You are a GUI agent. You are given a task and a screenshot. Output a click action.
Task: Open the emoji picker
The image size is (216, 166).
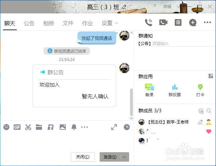tap(6, 127)
